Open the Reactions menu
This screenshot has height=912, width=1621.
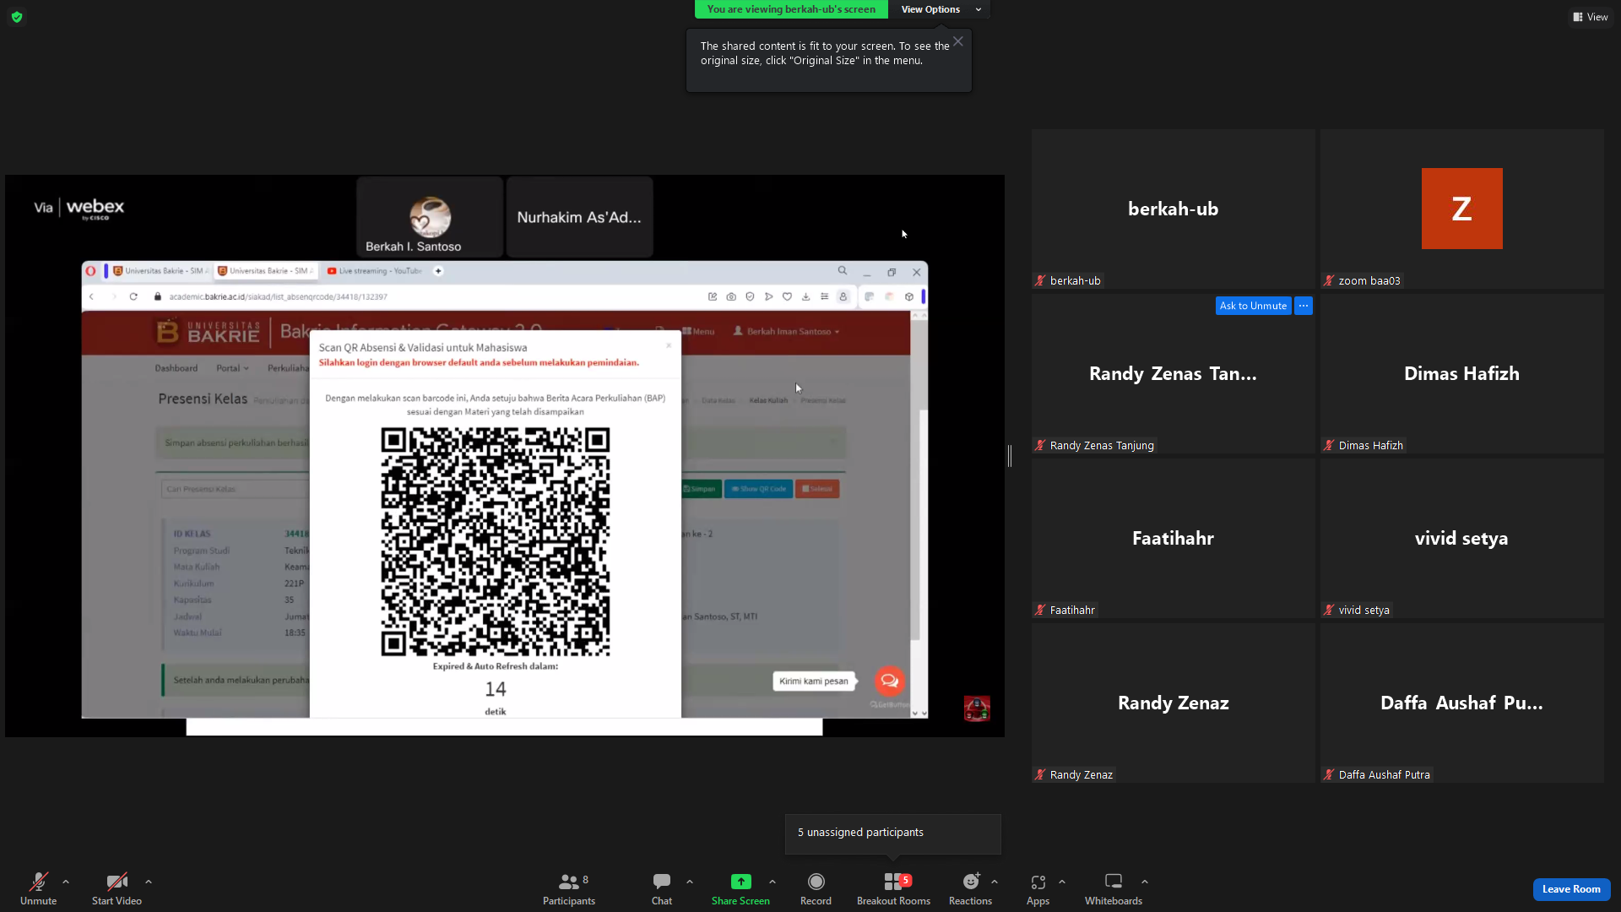(x=970, y=888)
